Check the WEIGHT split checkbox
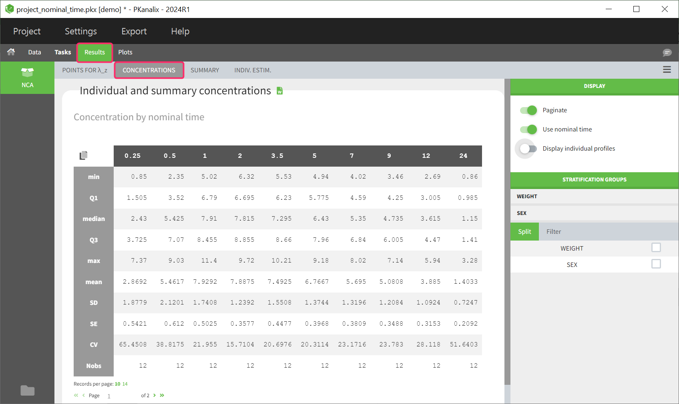Image resolution: width=679 pixels, height=404 pixels. point(656,248)
